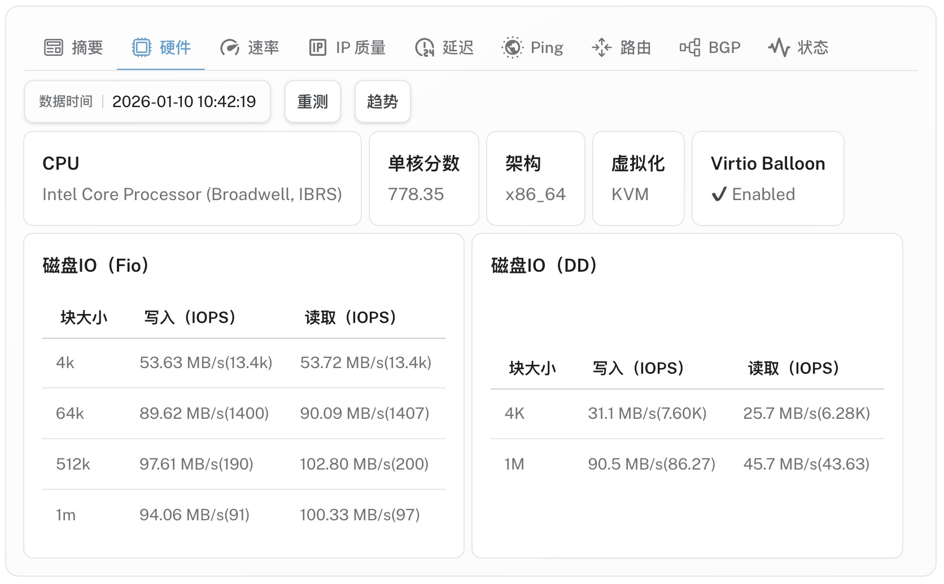The width and height of the screenshot is (944, 584).
Task: Click the data timestamp 2026-01-10 10:42:19
Action: coord(185,101)
